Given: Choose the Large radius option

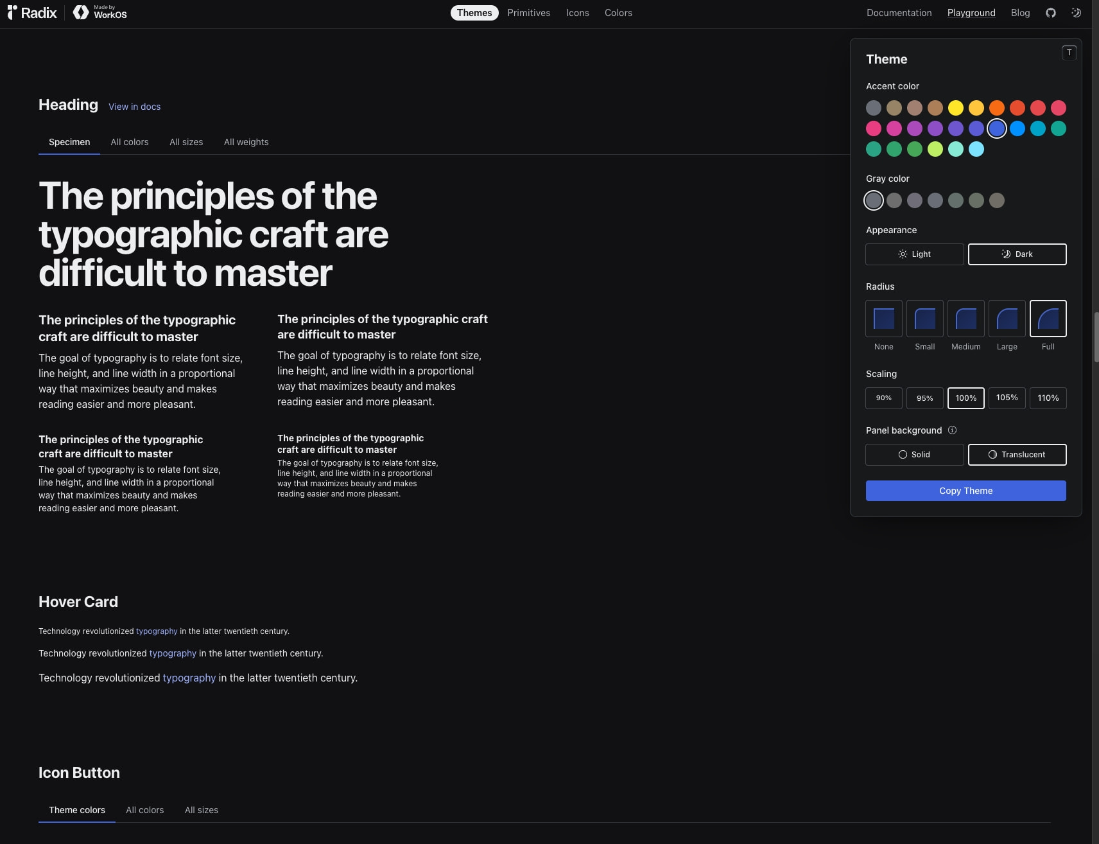Looking at the screenshot, I should tap(1007, 319).
